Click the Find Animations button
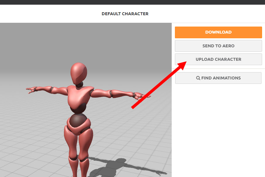265x177 pixels. pyautogui.click(x=218, y=78)
